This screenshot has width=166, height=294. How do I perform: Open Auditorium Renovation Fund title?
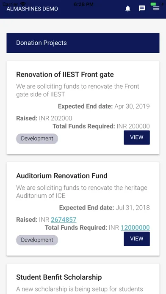[62, 176]
